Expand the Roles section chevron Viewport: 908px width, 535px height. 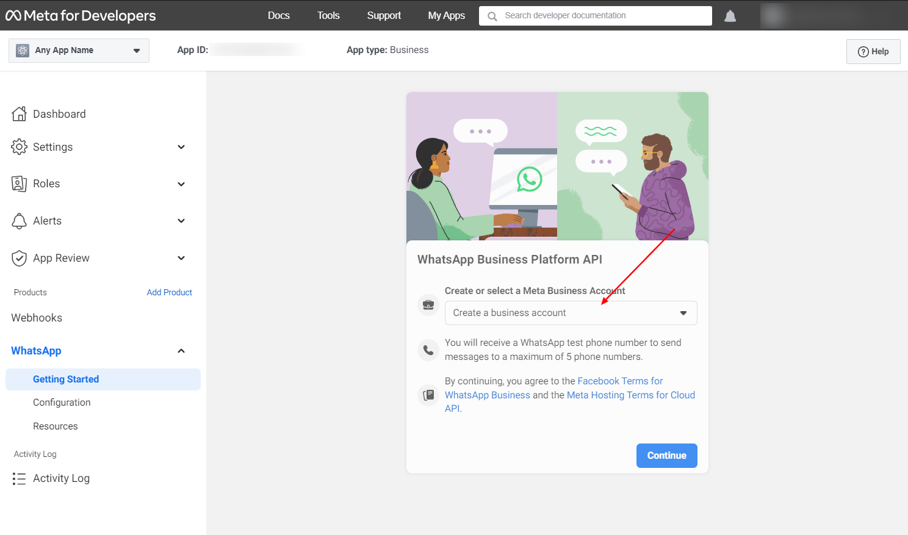pos(181,184)
